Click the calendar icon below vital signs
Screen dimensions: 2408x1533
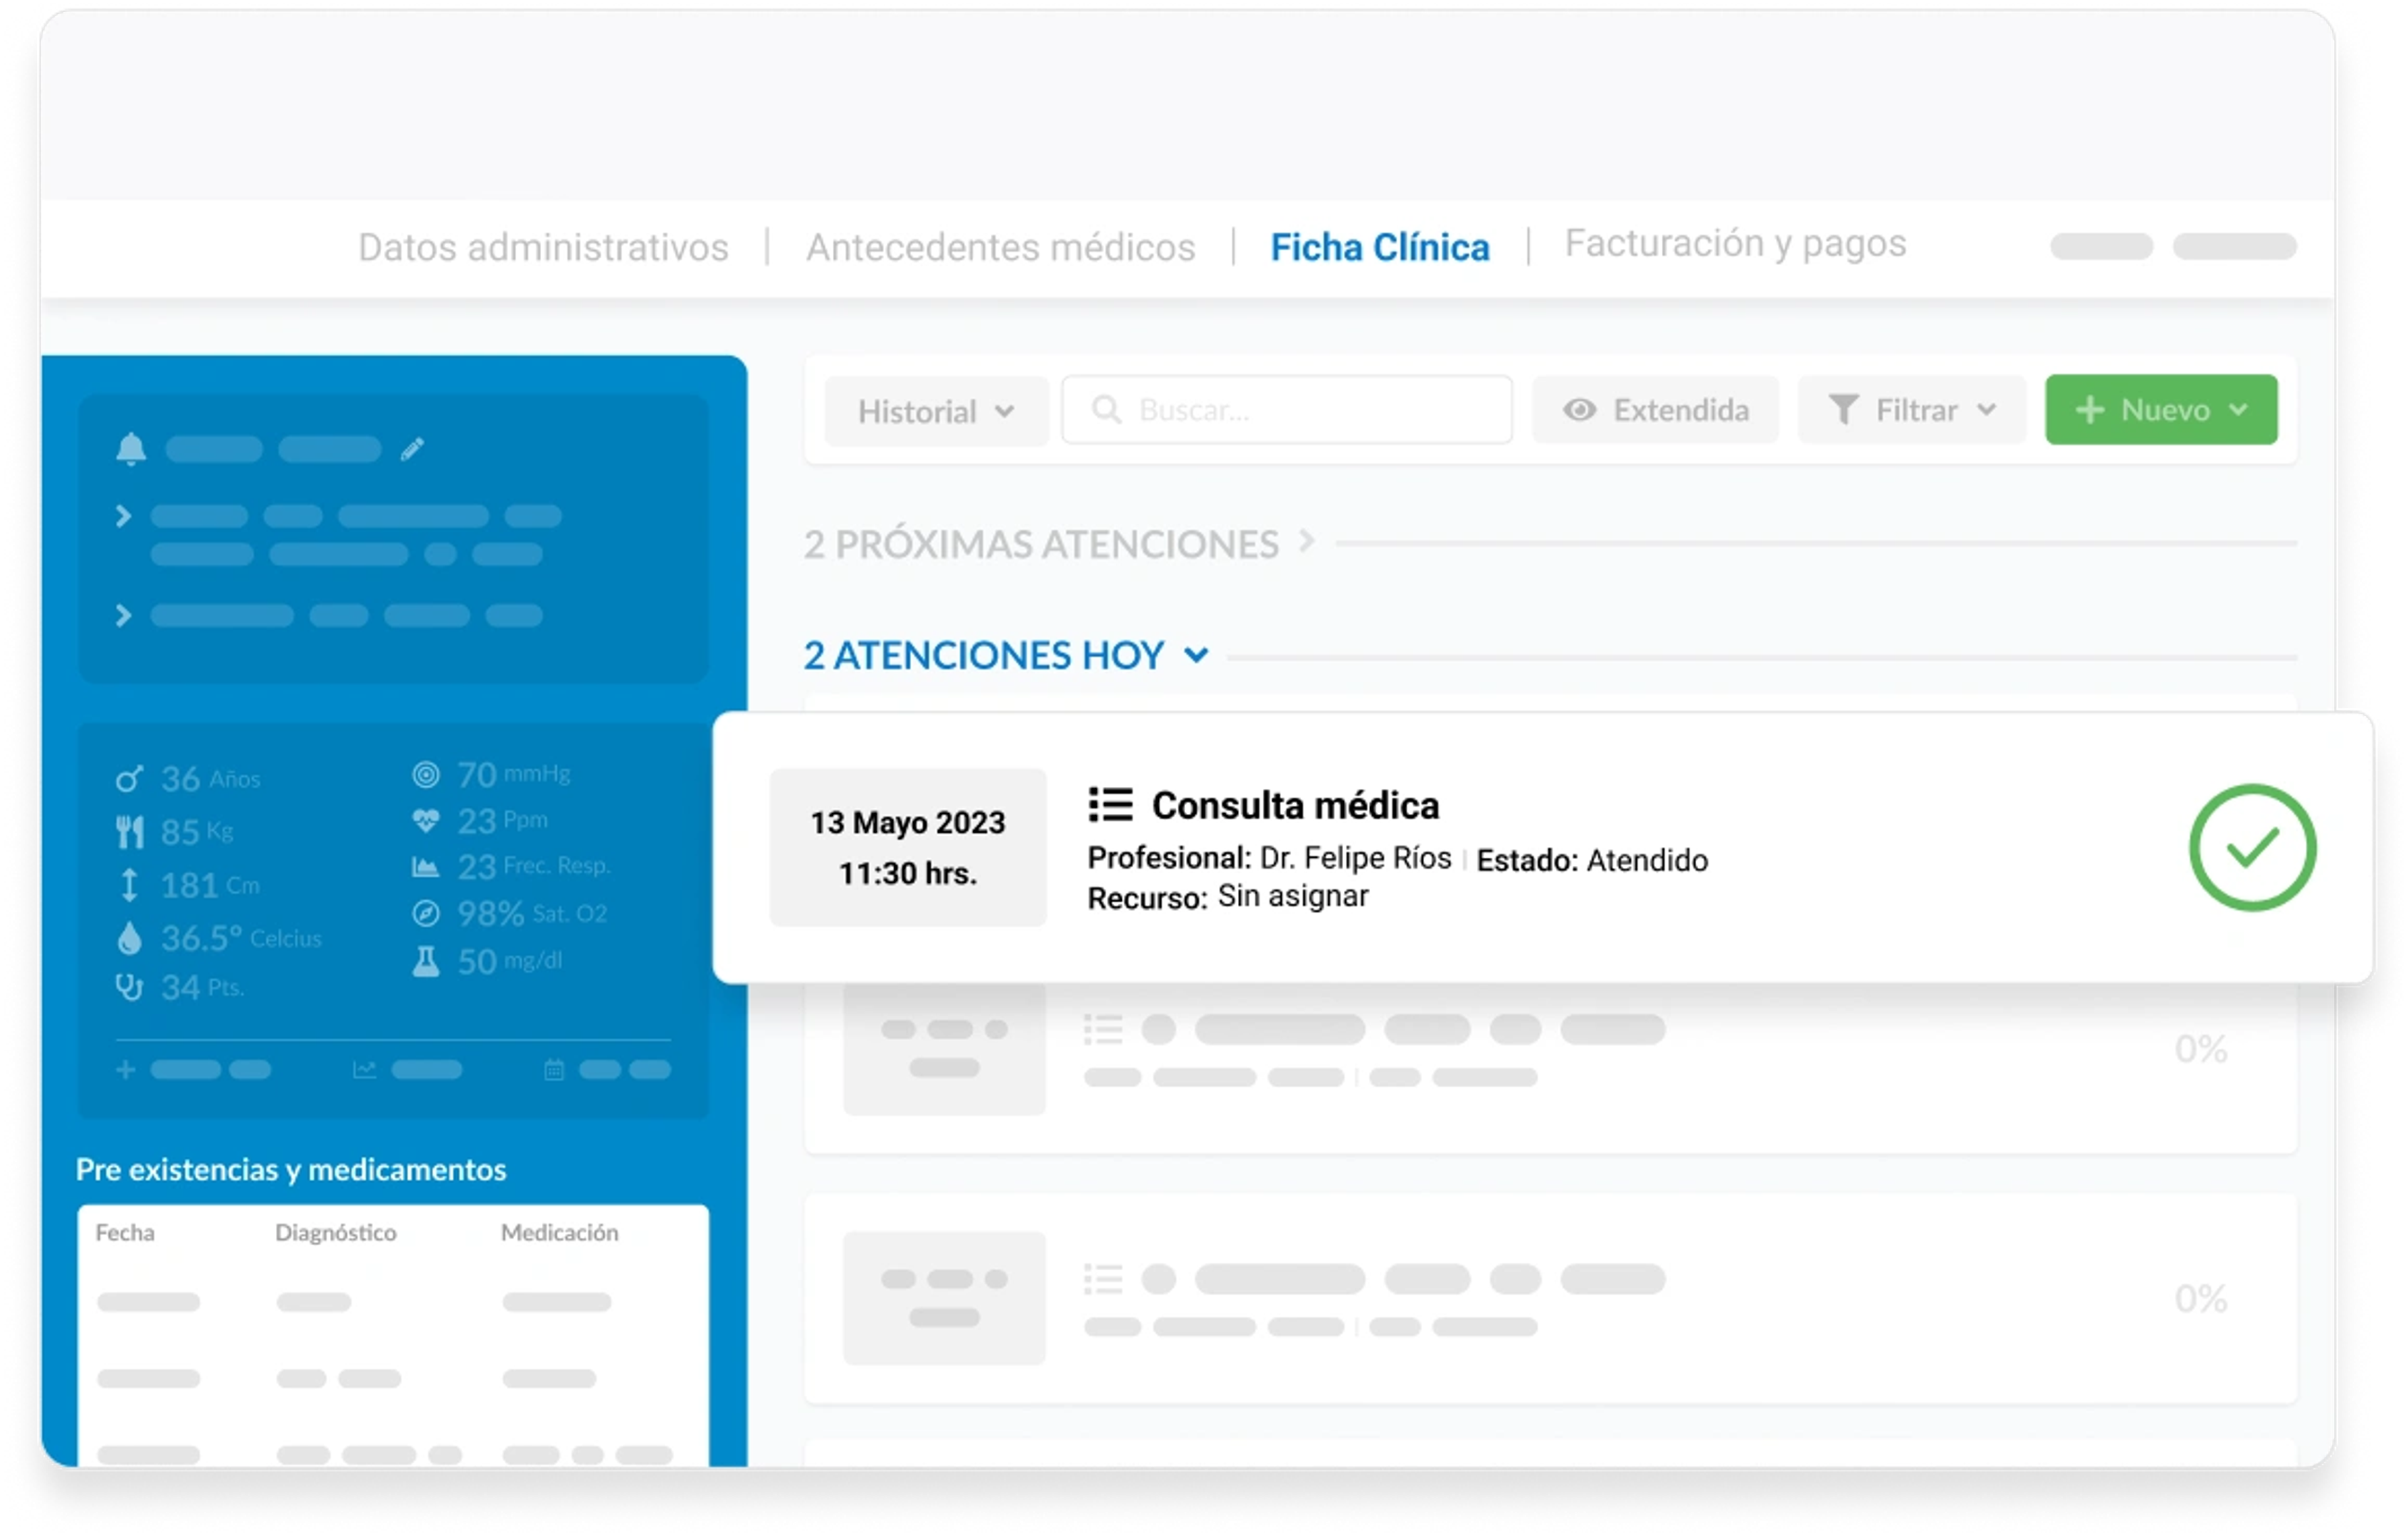[x=554, y=1071]
